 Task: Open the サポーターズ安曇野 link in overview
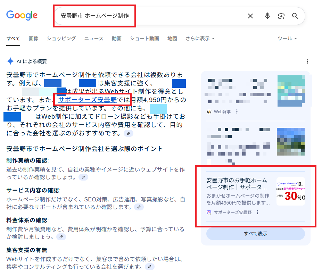click(x=88, y=100)
